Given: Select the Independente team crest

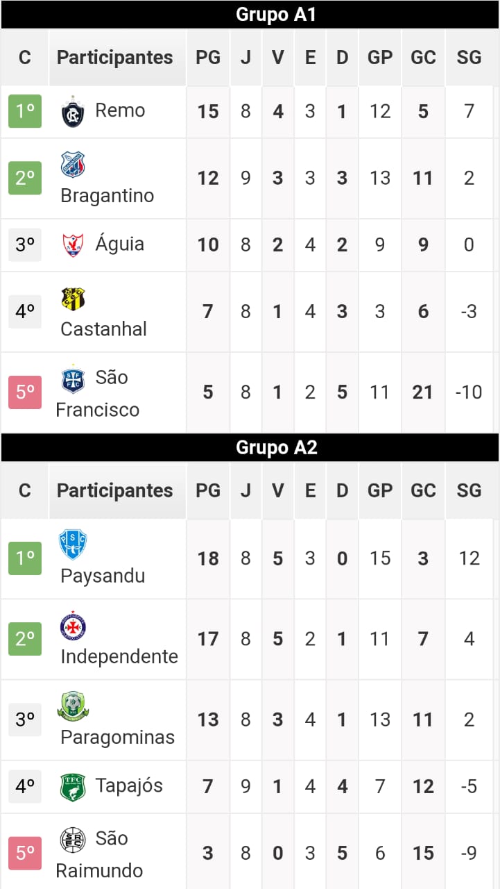Looking at the screenshot, I should [x=73, y=626].
